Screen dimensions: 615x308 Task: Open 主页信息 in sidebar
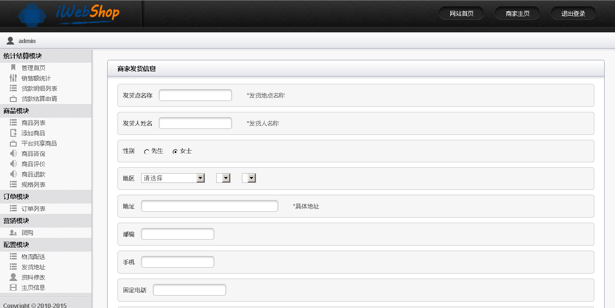pyautogui.click(x=33, y=288)
